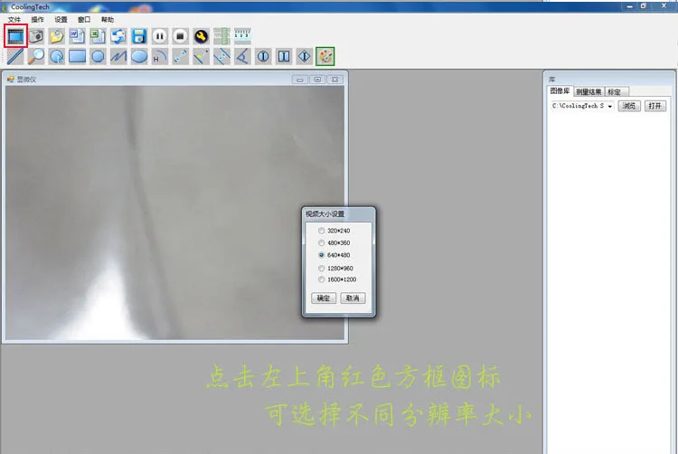Switch to the 标定 tab
This screenshot has height=454, width=678.
(x=615, y=91)
